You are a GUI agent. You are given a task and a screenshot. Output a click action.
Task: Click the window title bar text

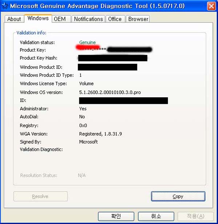point(97,6)
